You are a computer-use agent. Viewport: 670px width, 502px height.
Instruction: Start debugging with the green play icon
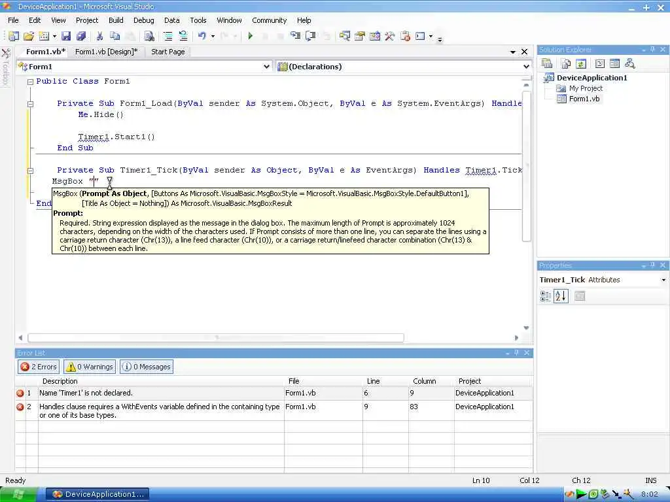pyautogui.click(x=251, y=37)
